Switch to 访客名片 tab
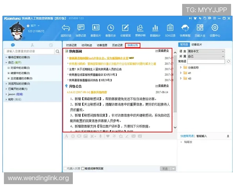This screenshot has width=235, height=188. click(197, 45)
